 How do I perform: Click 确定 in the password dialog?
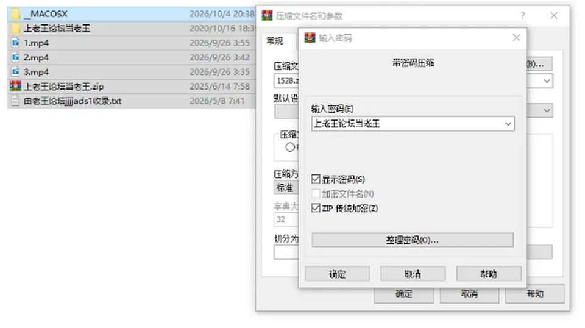point(337,274)
